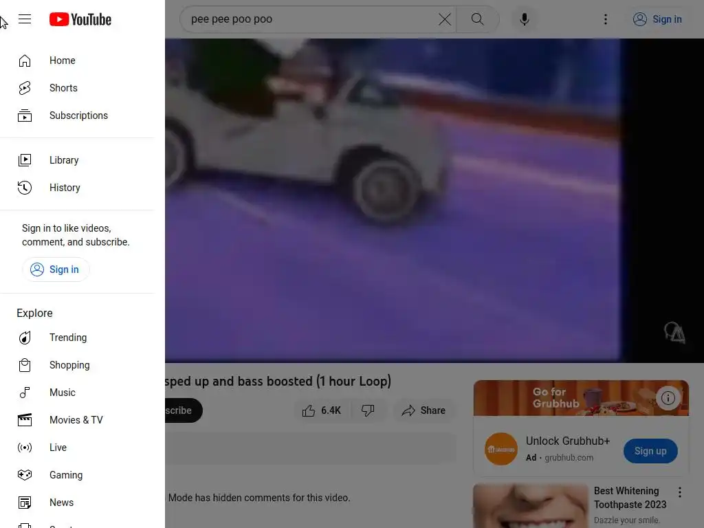
Task: Open Subscriptions in the sidebar
Action: [x=77, y=115]
